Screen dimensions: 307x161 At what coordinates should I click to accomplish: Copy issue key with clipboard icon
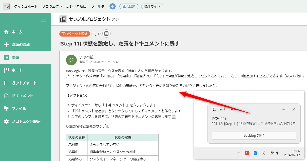106,33
